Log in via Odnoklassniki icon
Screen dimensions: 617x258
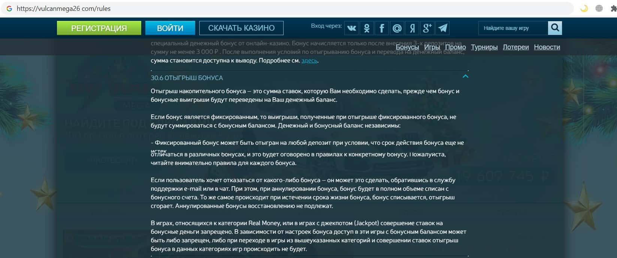[x=367, y=28]
